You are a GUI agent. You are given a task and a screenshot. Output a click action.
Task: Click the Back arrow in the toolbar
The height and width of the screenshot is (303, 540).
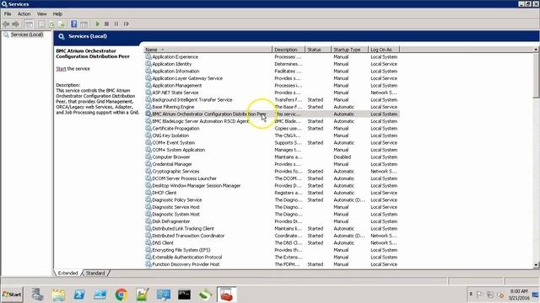tap(6, 24)
